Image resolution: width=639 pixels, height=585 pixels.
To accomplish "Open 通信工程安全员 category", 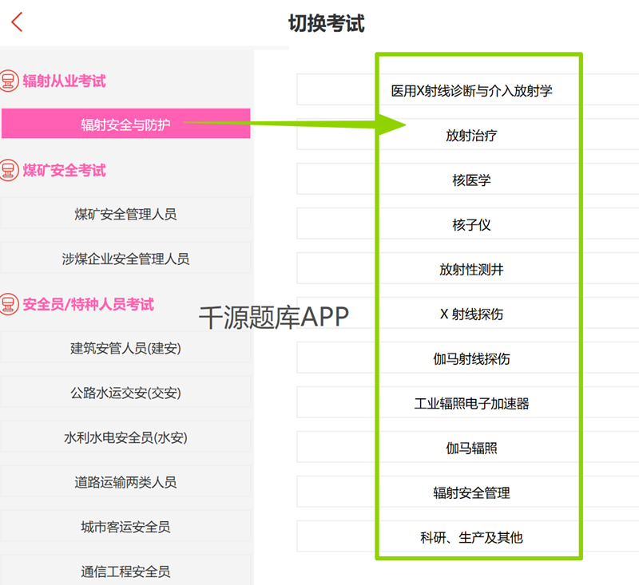I will (x=125, y=571).
